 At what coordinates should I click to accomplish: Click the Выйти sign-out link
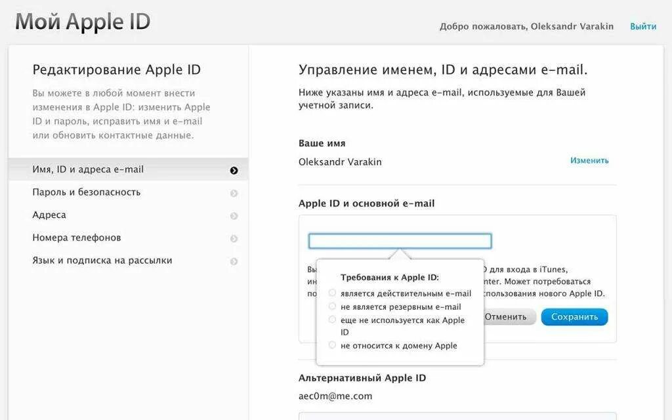pos(643,26)
